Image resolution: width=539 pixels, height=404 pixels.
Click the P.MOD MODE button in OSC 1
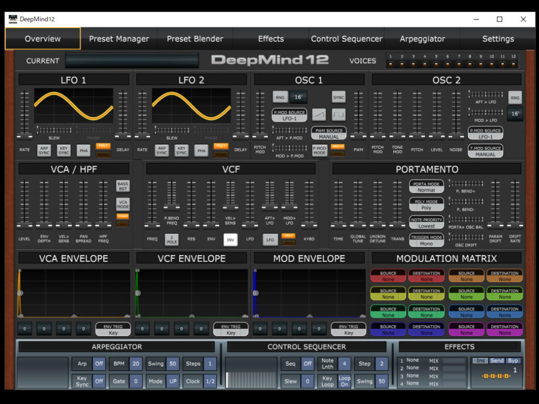319,150
